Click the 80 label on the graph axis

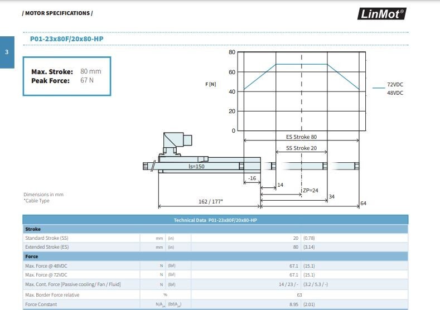(x=232, y=52)
